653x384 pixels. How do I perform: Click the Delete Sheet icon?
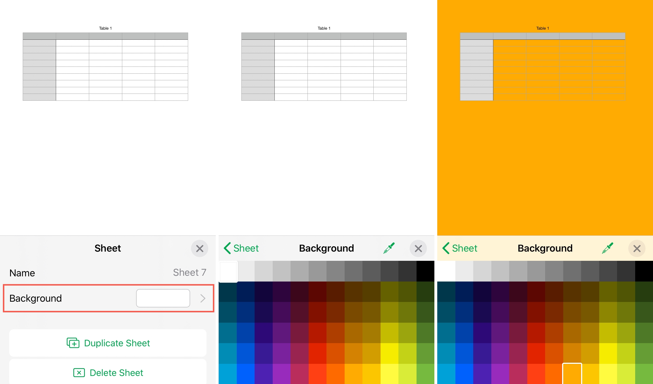point(79,373)
